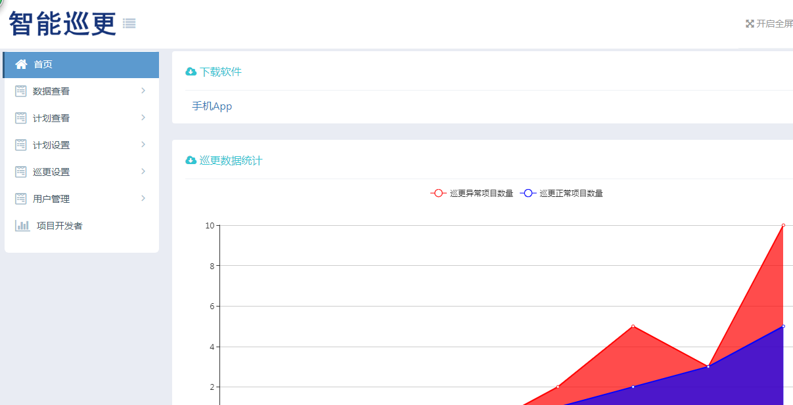
Task: Click the 开启全屏 link
Action: click(774, 23)
